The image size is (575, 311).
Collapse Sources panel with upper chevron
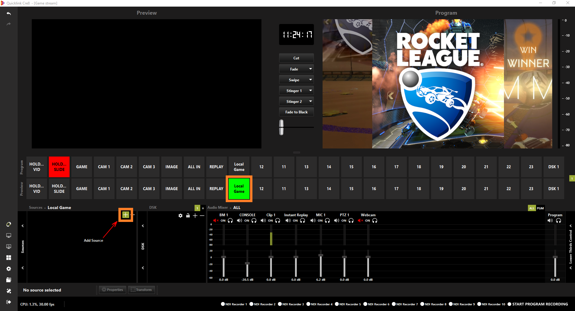pos(22,226)
